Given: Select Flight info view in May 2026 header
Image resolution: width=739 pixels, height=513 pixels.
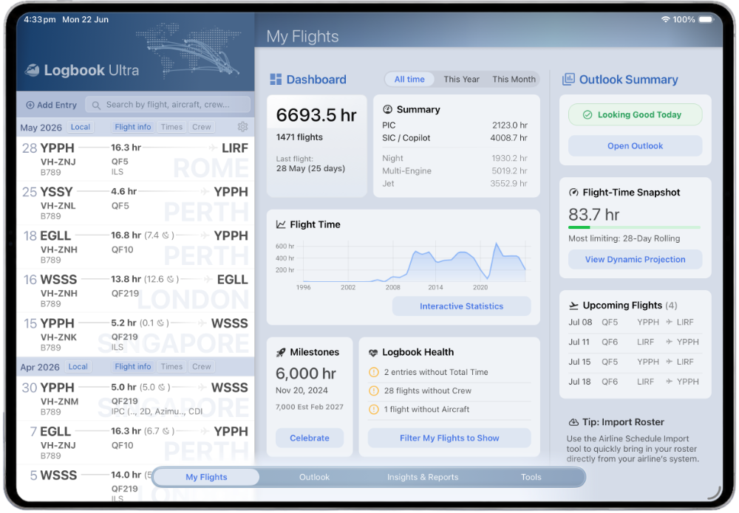Looking at the screenshot, I should tap(133, 127).
